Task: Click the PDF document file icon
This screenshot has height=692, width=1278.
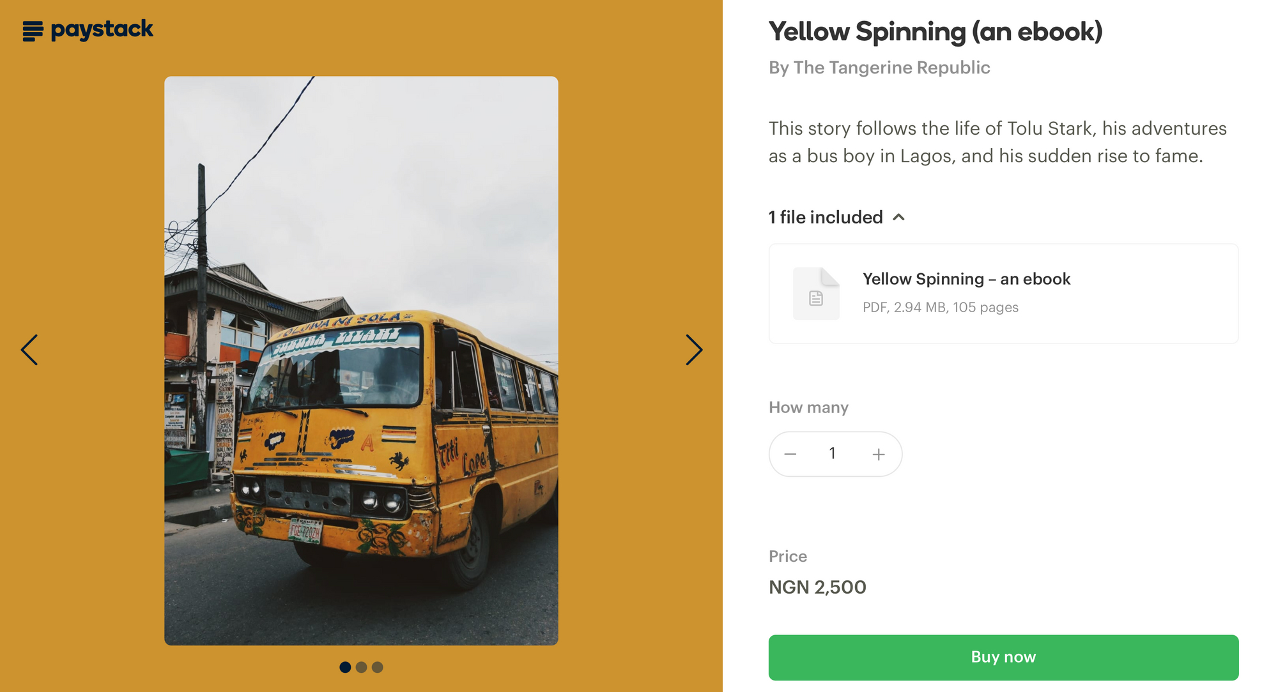Action: (x=816, y=294)
